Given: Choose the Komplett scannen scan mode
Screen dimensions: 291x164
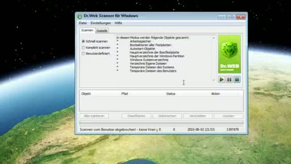Looking at the screenshot, I should [x=83, y=48].
